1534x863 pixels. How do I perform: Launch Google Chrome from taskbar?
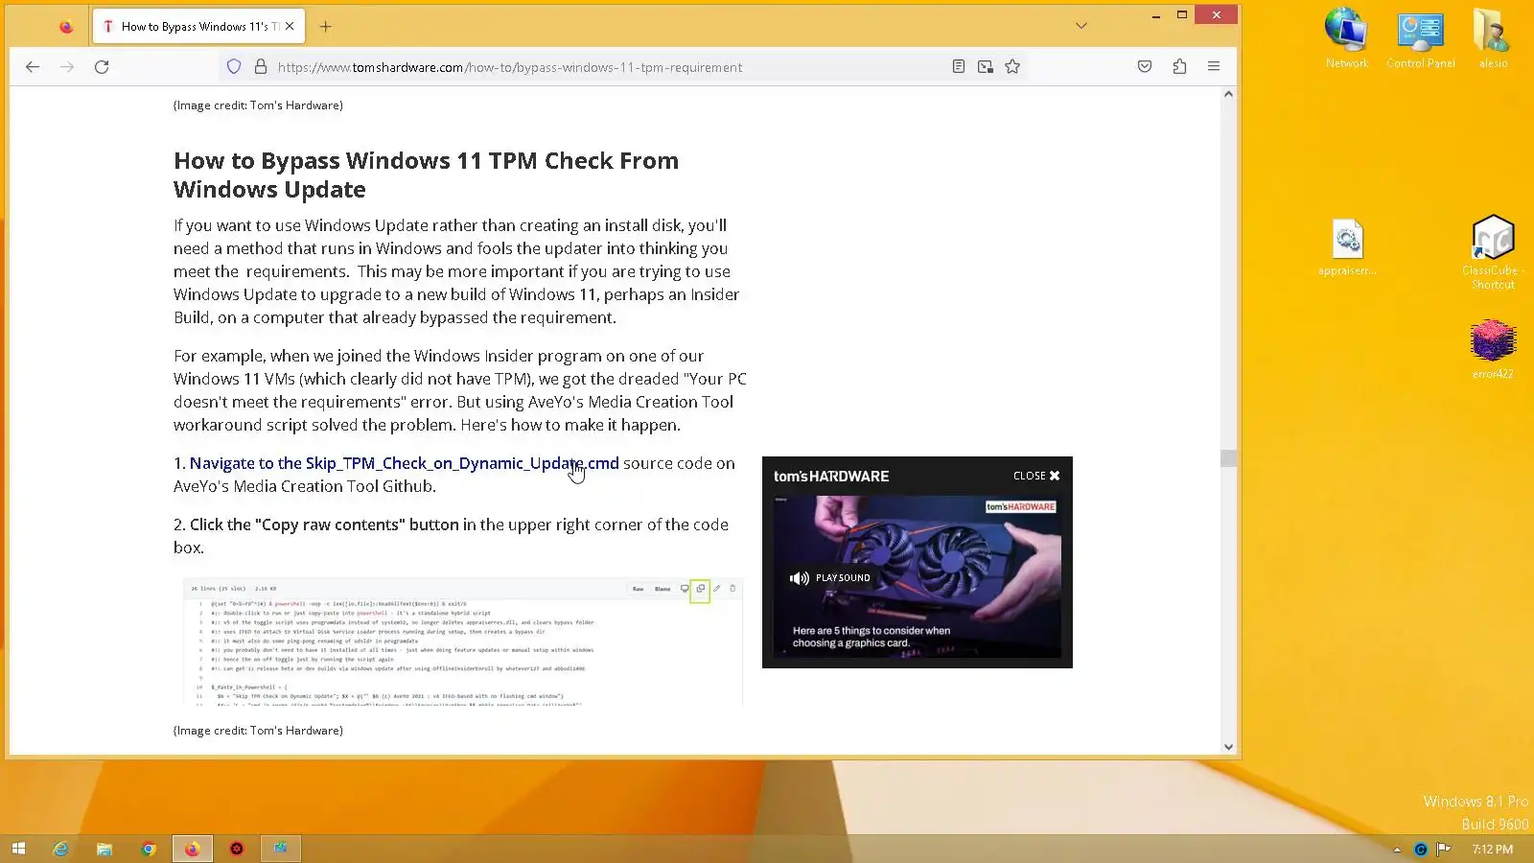click(x=149, y=849)
